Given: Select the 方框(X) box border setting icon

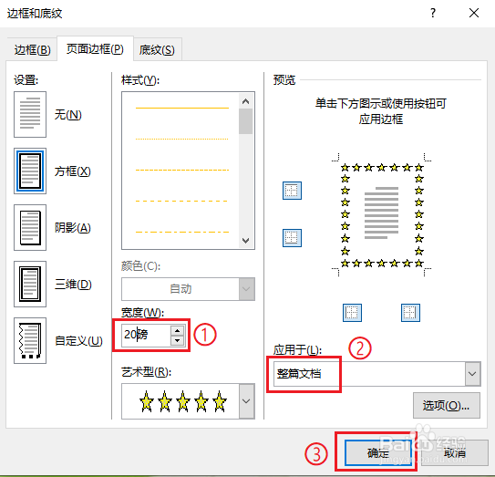Looking at the screenshot, I should (x=30, y=171).
